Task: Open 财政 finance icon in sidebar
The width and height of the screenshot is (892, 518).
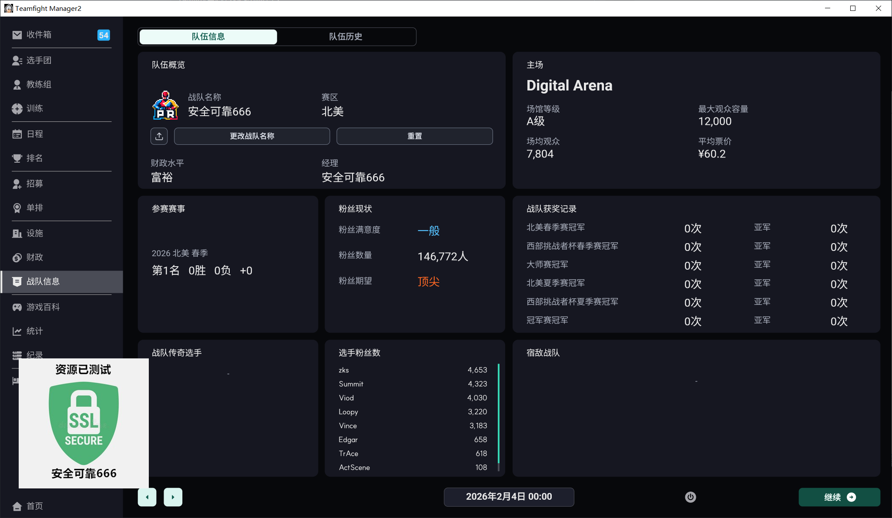Action: tap(17, 257)
